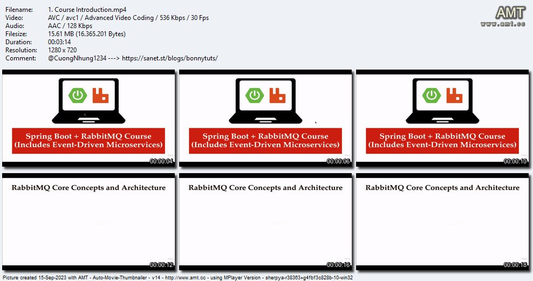Click the 00:00:12 timestamp label
Screen dimensions: 533x281
[x=161, y=265]
